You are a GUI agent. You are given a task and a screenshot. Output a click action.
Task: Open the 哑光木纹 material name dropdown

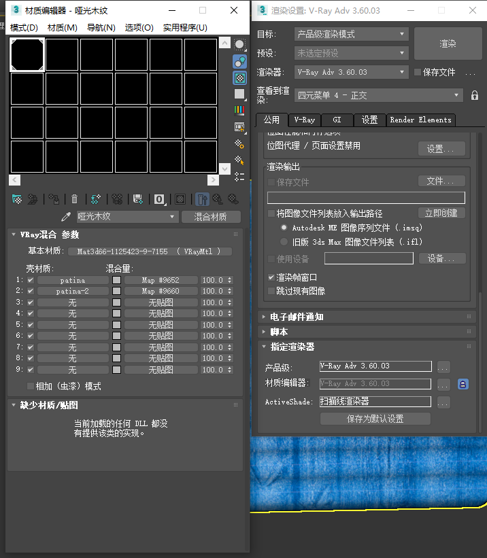(x=127, y=217)
